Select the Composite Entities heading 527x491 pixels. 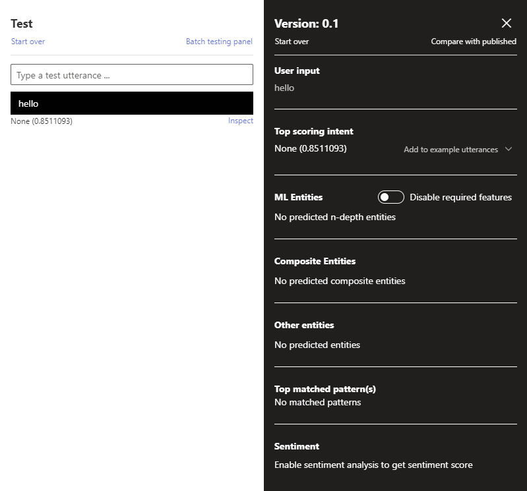pyautogui.click(x=315, y=261)
